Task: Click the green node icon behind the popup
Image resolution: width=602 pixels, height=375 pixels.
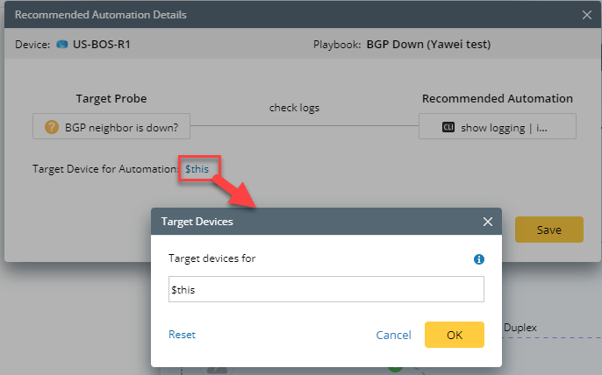Action: point(395,369)
